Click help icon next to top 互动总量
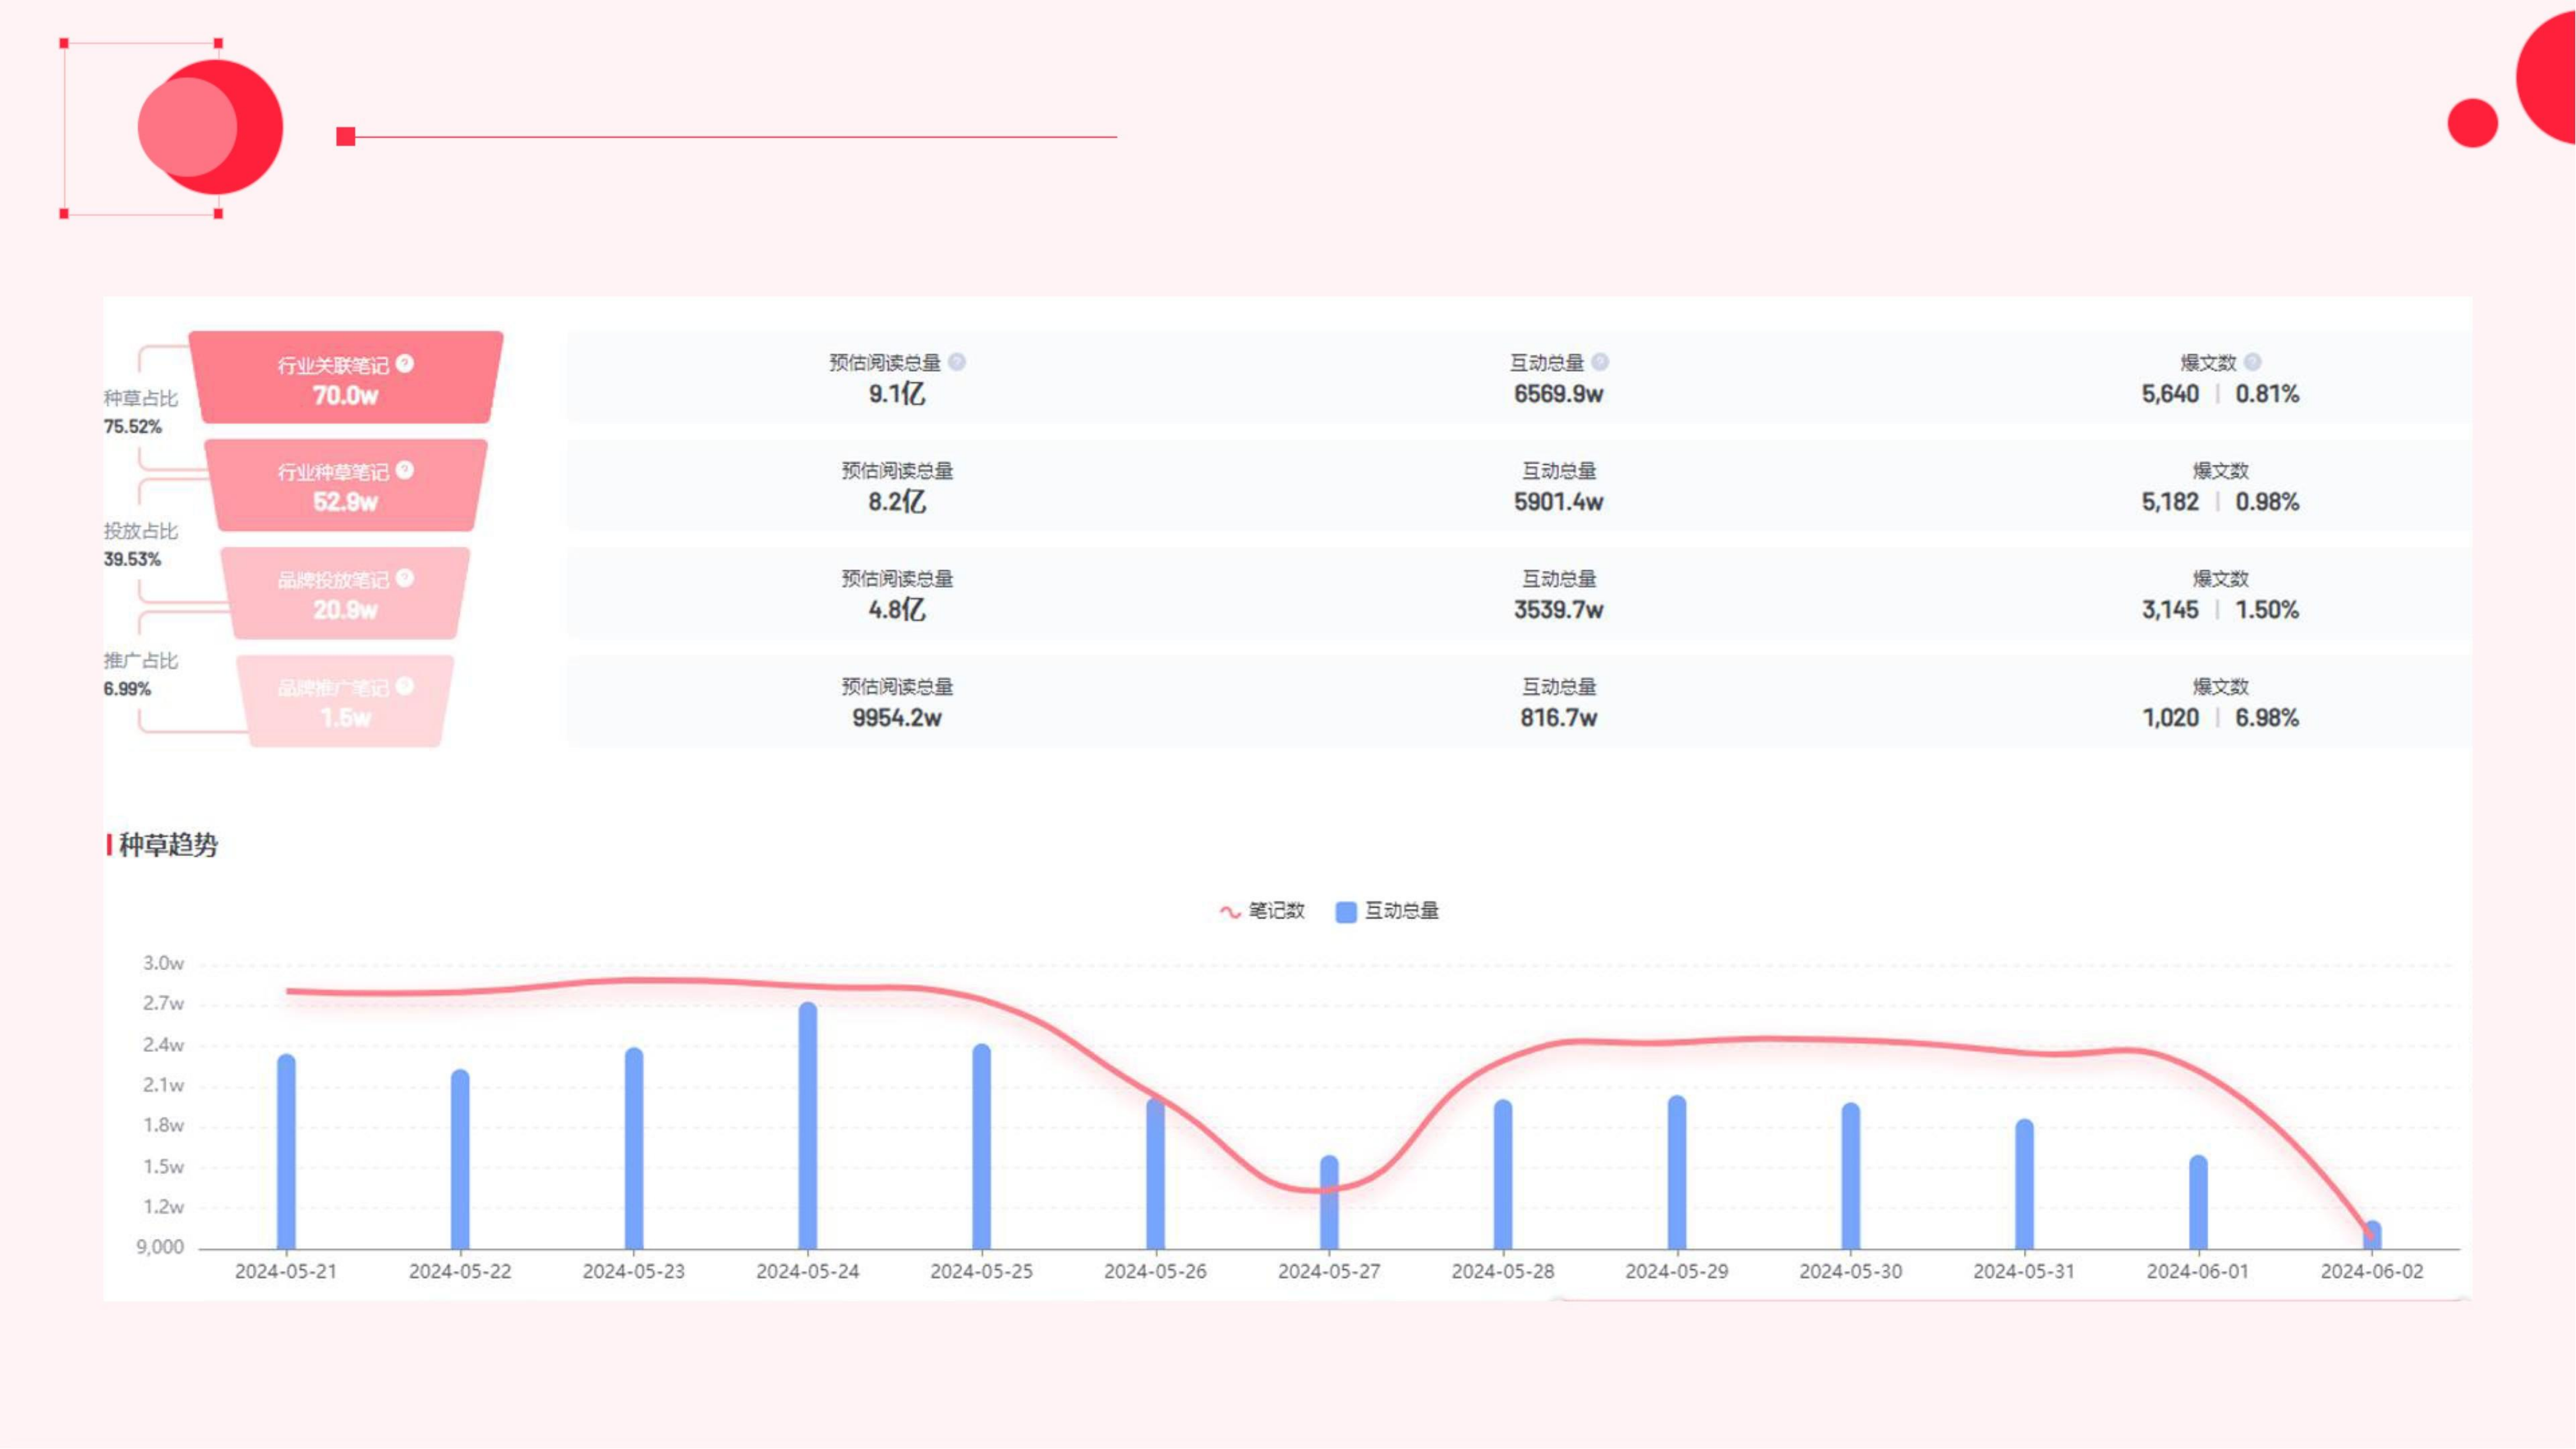This screenshot has height=1449, width=2576. click(1600, 362)
